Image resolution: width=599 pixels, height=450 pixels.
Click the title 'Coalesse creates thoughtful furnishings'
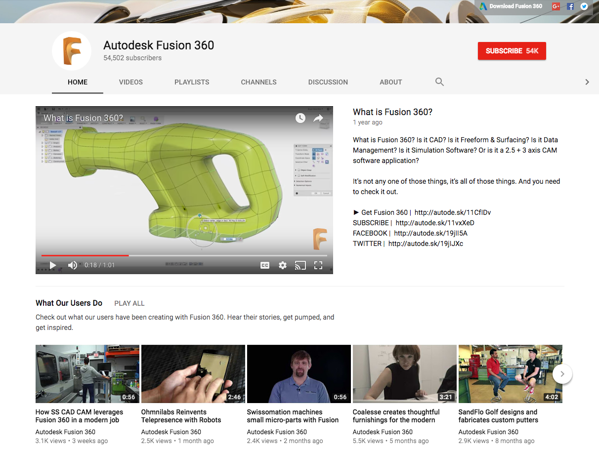point(396,416)
